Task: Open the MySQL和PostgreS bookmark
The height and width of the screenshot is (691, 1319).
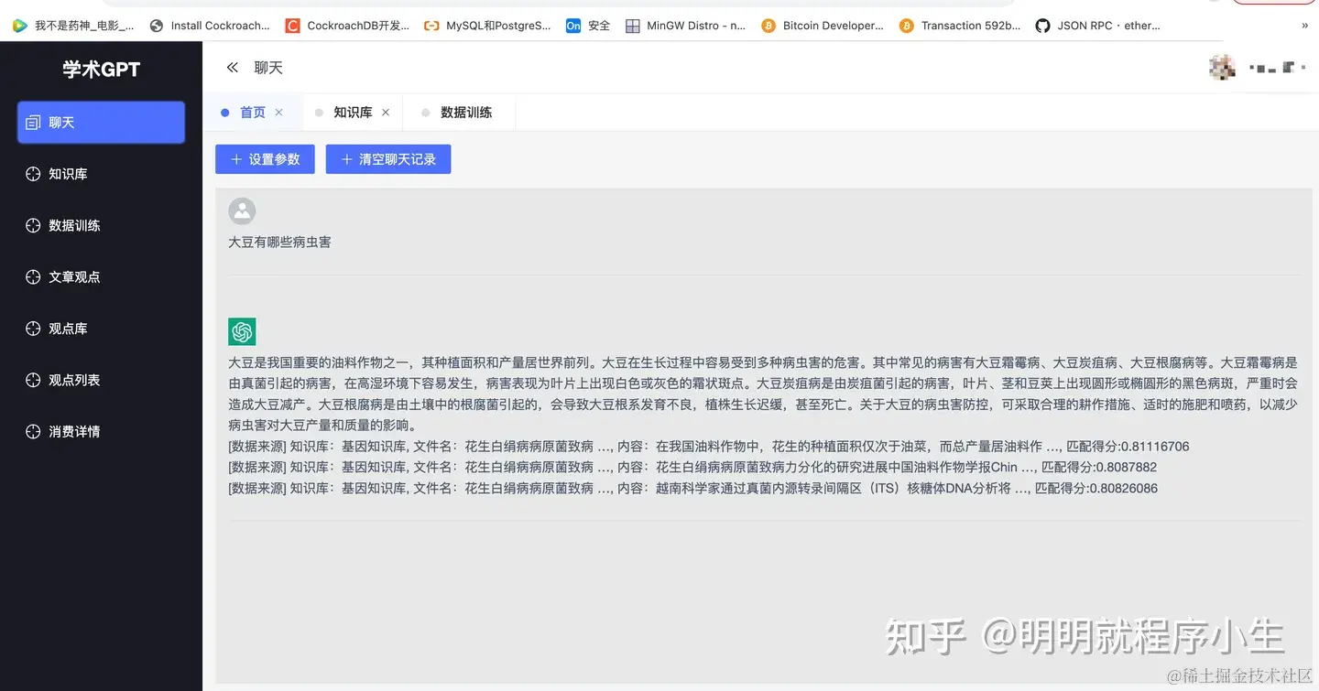Action: (x=487, y=26)
